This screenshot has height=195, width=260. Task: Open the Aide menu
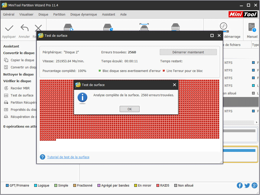(x=123, y=15)
